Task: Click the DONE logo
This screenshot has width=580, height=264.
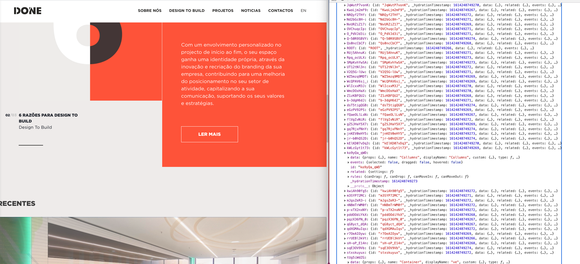Action: click(28, 11)
